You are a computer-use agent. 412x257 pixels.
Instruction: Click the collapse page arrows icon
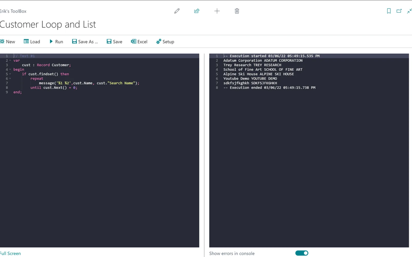409,11
